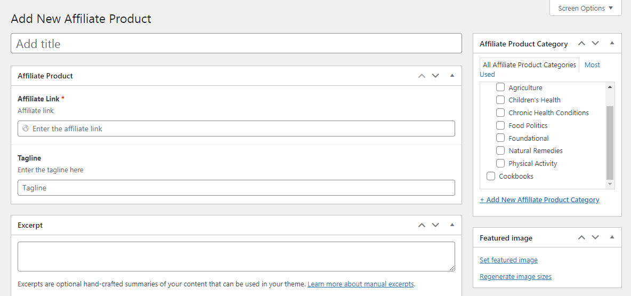Click the Affiliate Link label
Viewport: 631px width, 296px height.
38,99
